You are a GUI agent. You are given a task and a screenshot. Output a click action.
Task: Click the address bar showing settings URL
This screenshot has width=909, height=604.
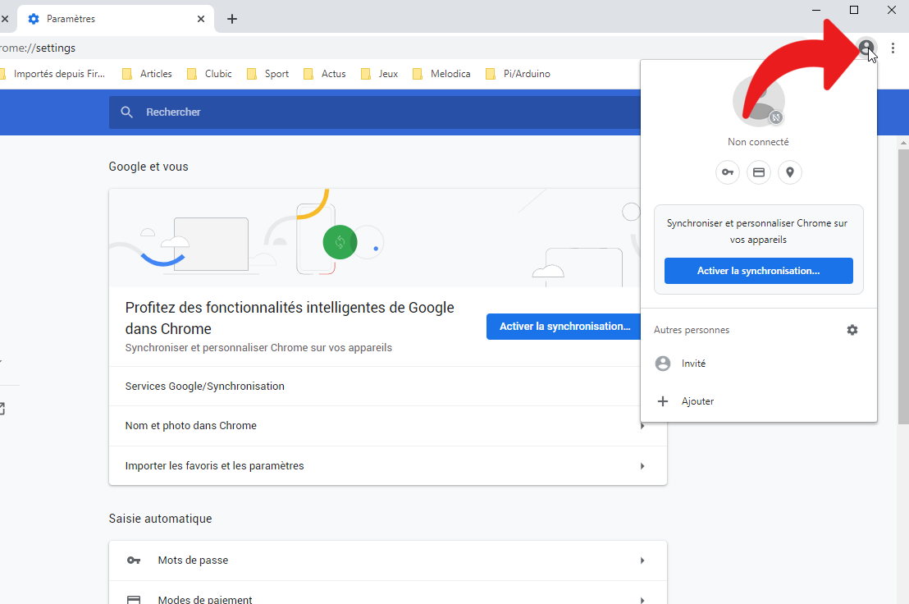[x=406, y=48]
